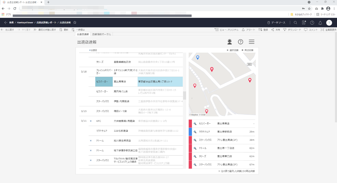
Task: Click the support agent headset icon
Action: pos(230,42)
